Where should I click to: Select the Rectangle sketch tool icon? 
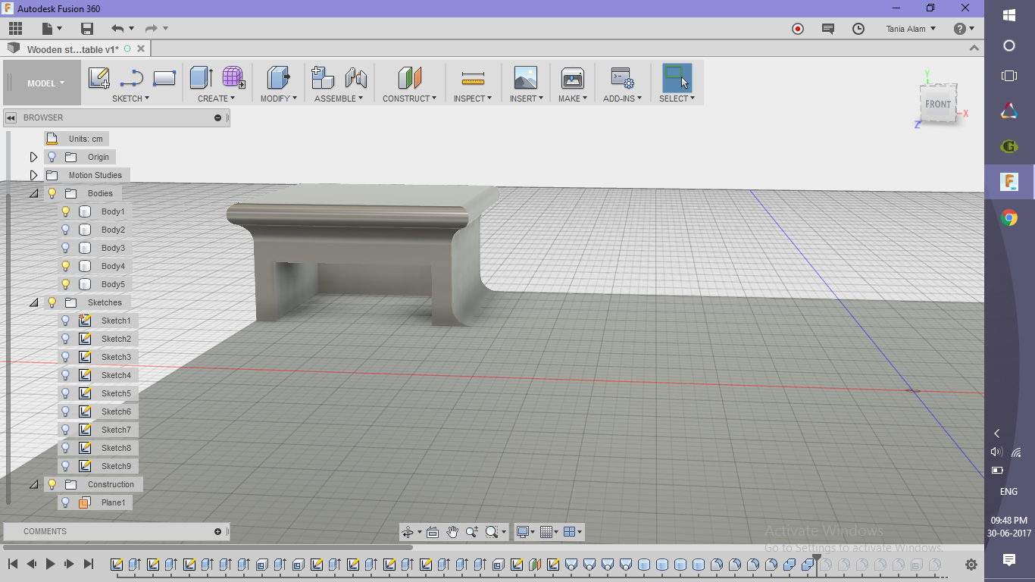[x=164, y=78]
